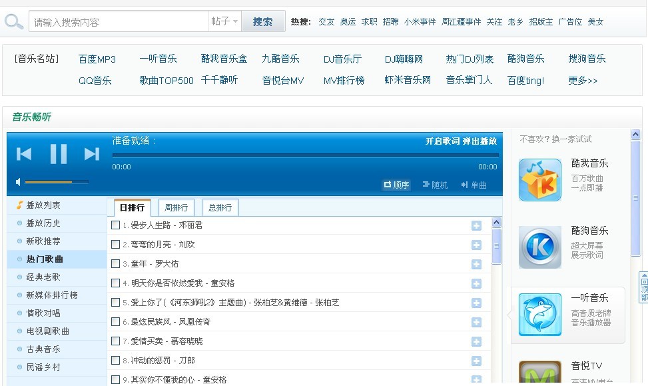Switch to the 周排行 tab
The width and height of the screenshot is (648, 386).
tap(176, 208)
